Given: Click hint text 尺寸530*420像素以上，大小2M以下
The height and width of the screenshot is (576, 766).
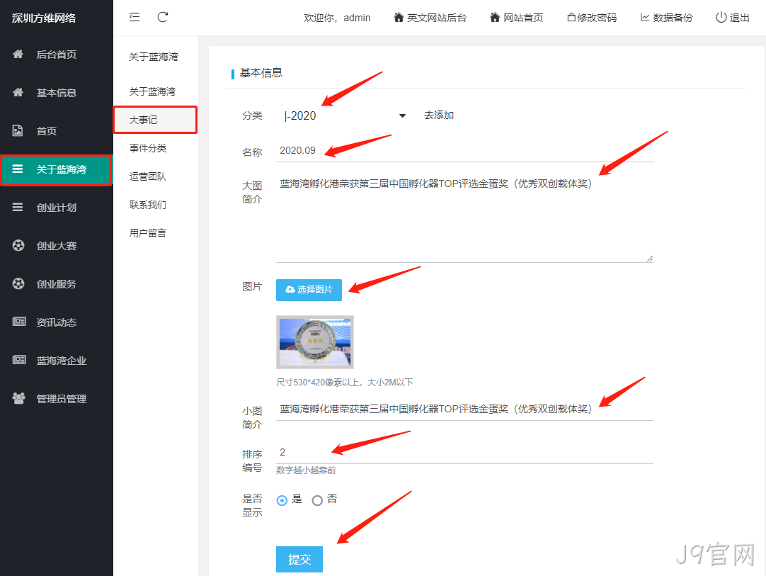Looking at the screenshot, I should point(344,383).
